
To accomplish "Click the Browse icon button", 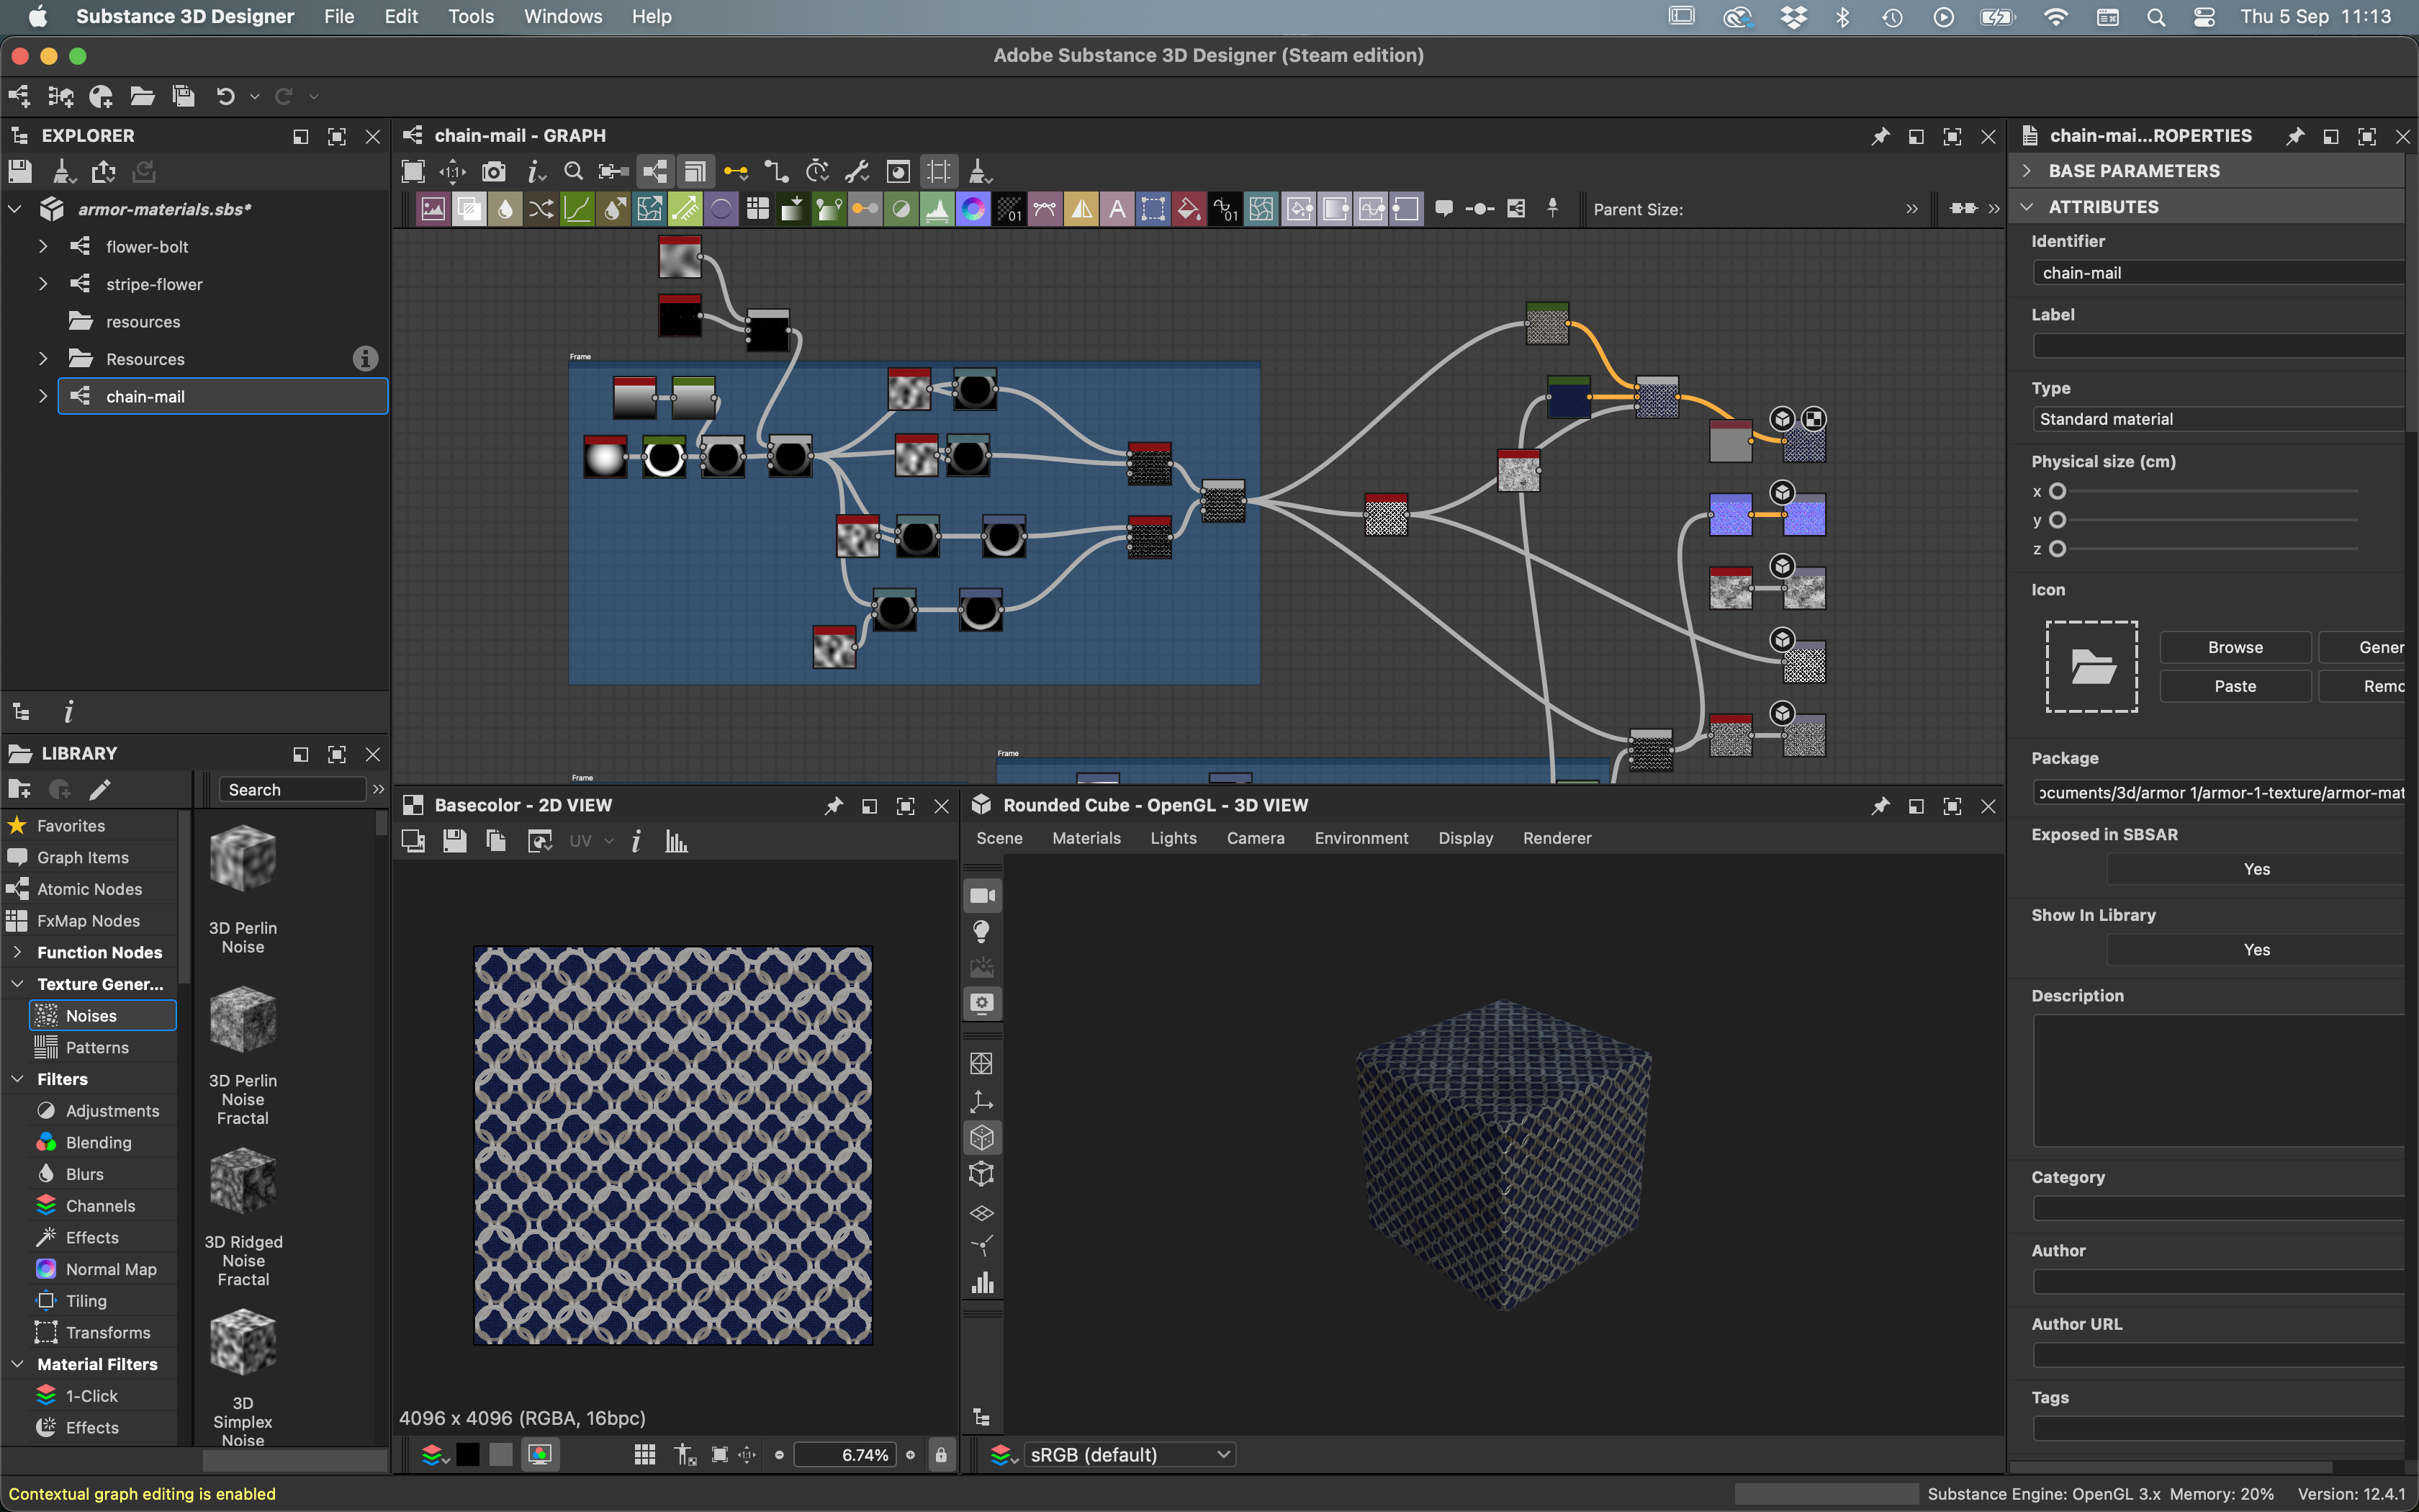I will coord(2235,647).
